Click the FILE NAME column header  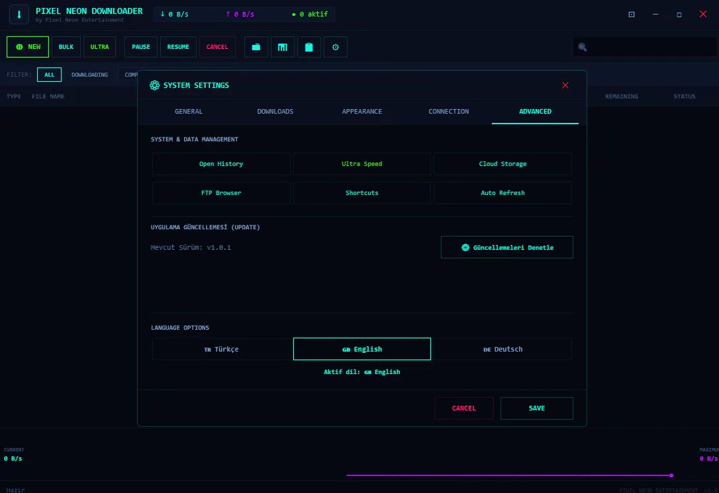tap(48, 96)
